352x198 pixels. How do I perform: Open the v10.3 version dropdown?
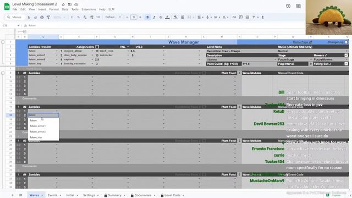(x=164, y=47)
